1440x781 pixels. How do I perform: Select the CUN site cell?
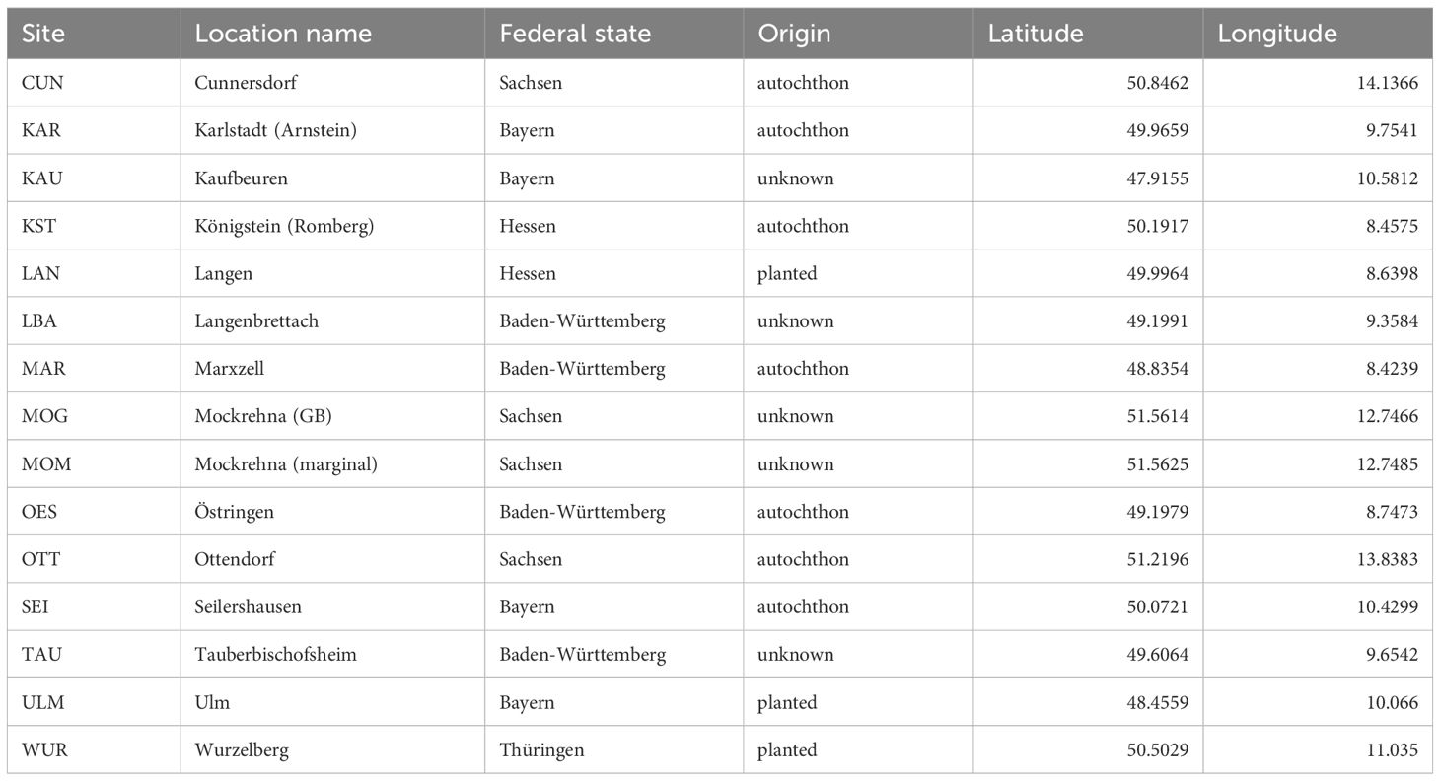click(42, 83)
